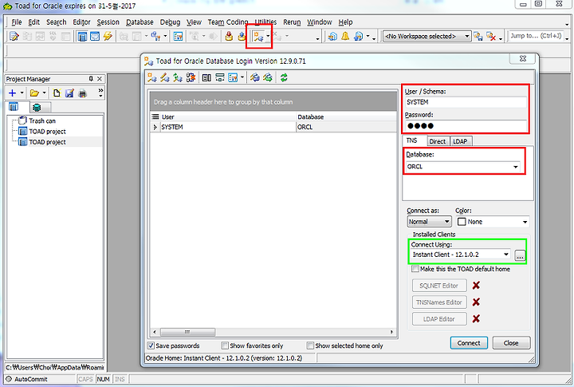Click the Password input field
The width and height of the screenshot is (574, 387).
pos(466,126)
